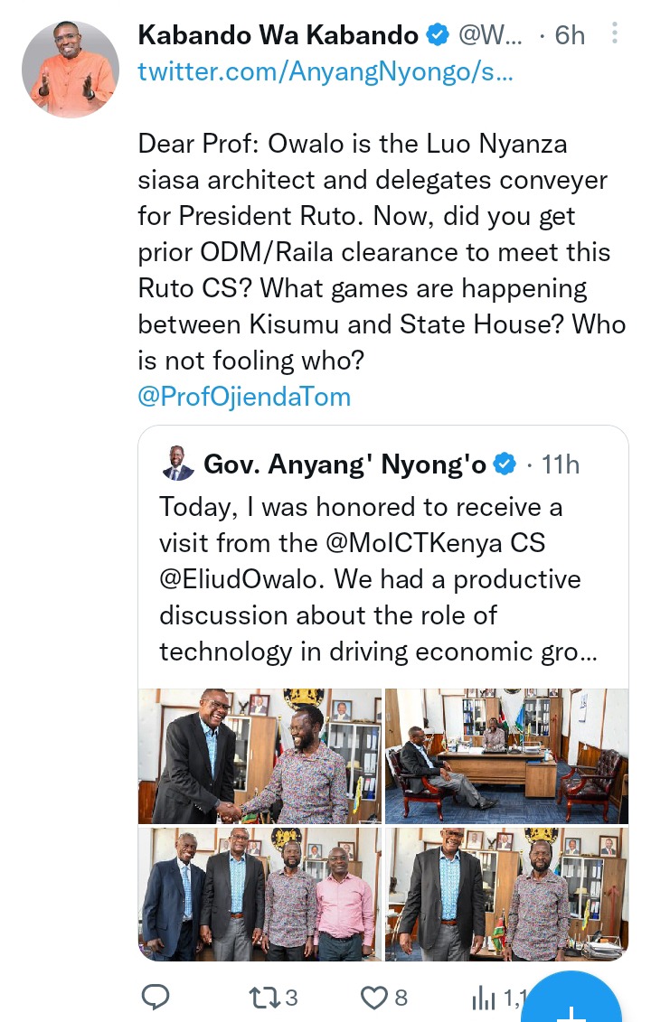The height and width of the screenshot is (1022, 651).
Task: Tap the reply speech bubble icon
Action: (x=156, y=998)
